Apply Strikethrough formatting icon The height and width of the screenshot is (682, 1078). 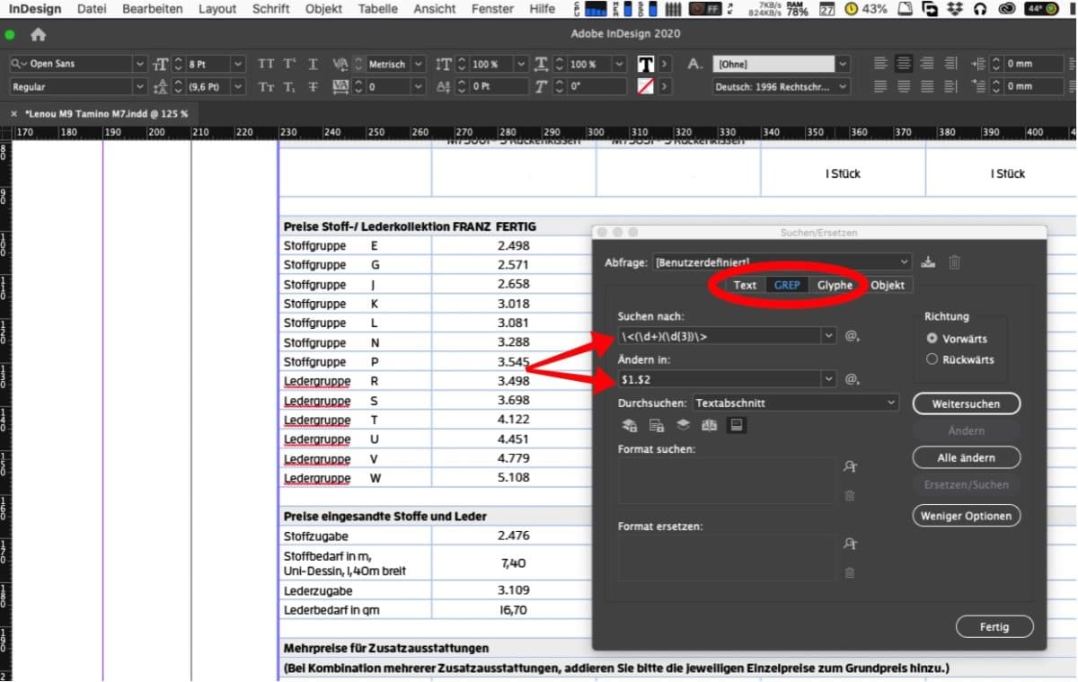tap(313, 87)
